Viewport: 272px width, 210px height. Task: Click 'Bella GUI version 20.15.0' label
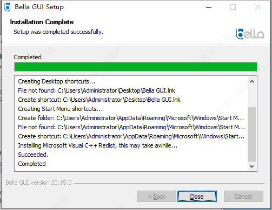click(38, 183)
